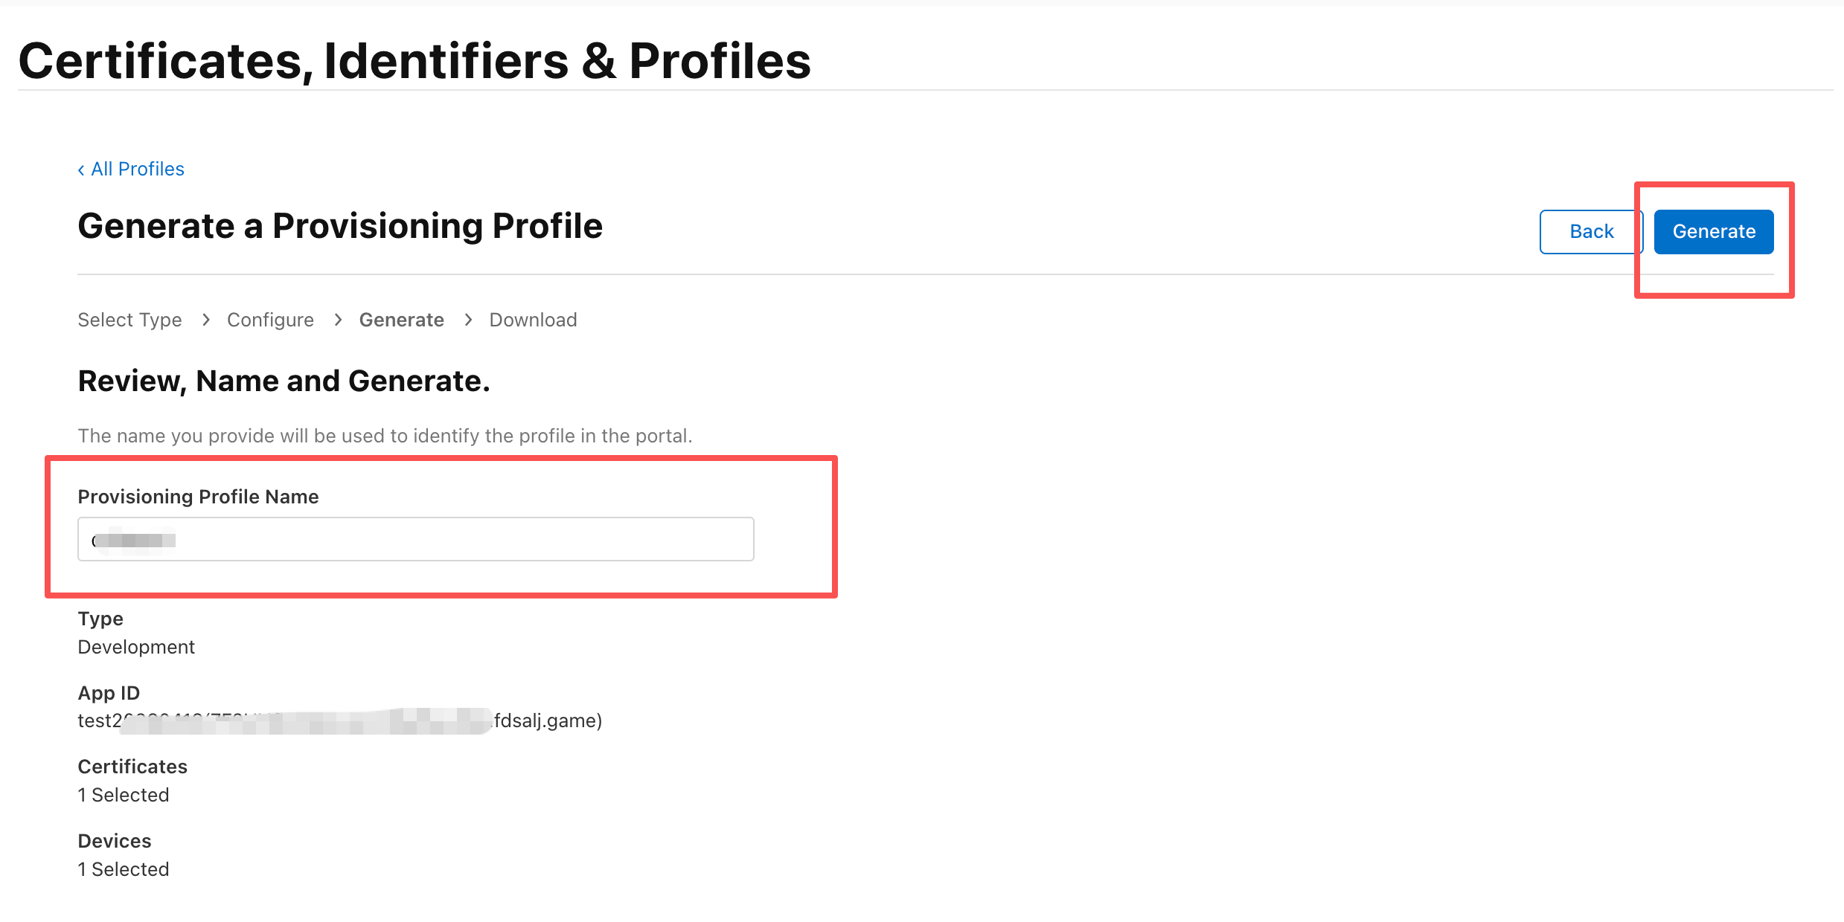
Task: Click the back chevron beside All Profiles
Action: pyautogui.click(x=81, y=170)
